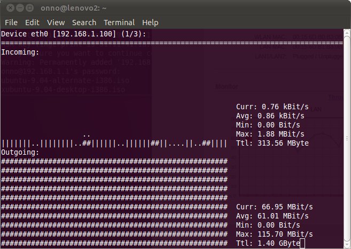Click the Incoming section label

[20, 52]
